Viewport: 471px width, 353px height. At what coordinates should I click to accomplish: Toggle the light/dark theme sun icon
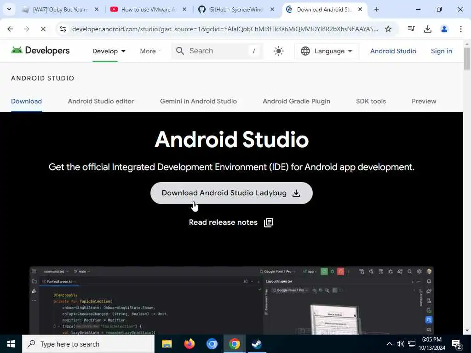tap(278, 51)
